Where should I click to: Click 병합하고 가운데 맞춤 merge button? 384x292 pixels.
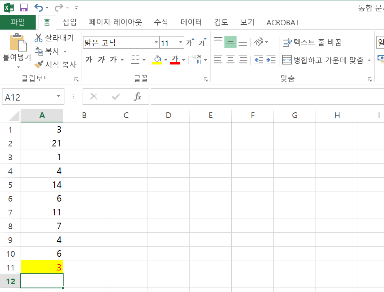click(323, 60)
